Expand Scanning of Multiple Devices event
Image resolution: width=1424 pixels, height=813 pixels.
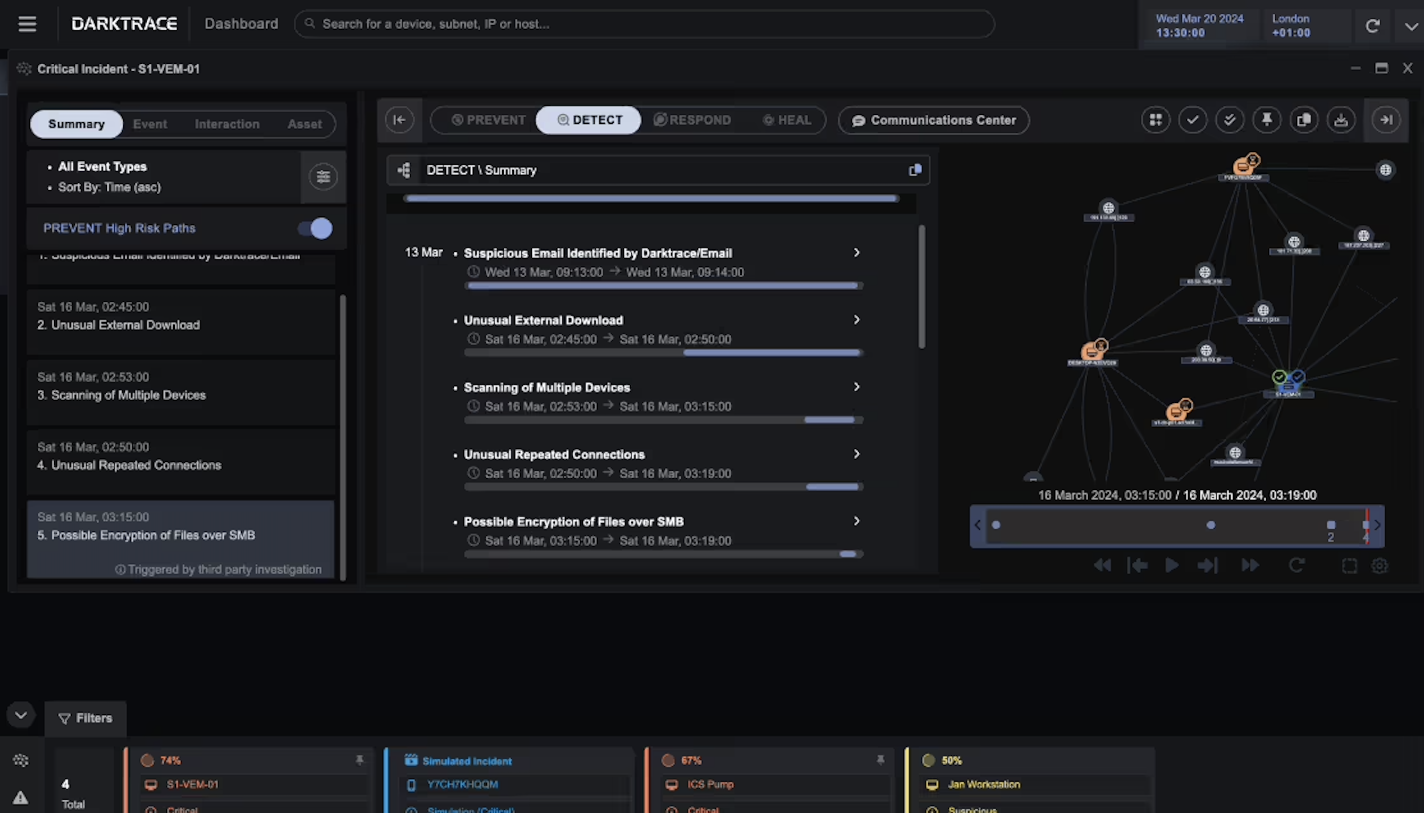[856, 386]
